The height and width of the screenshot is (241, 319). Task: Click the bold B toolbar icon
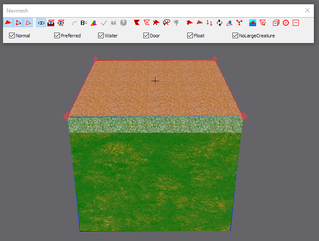click(x=84, y=23)
